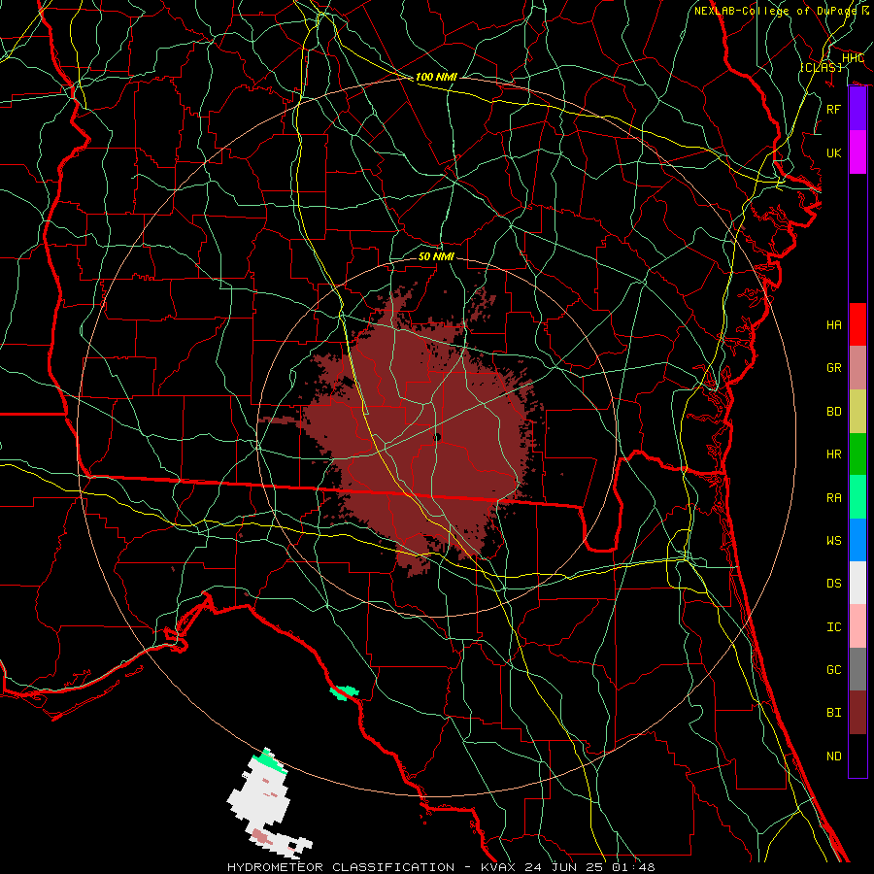Click the UK magenta legend swatch
Viewport: 874px width, 874px height.
(857, 152)
